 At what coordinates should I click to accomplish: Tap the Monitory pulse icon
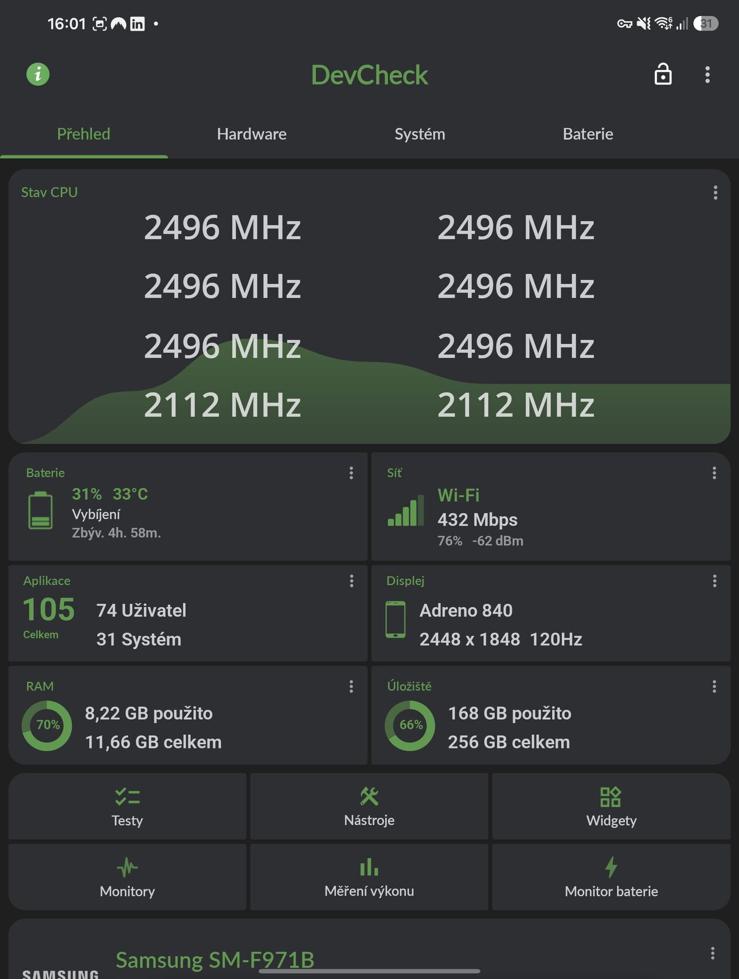coord(127,867)
